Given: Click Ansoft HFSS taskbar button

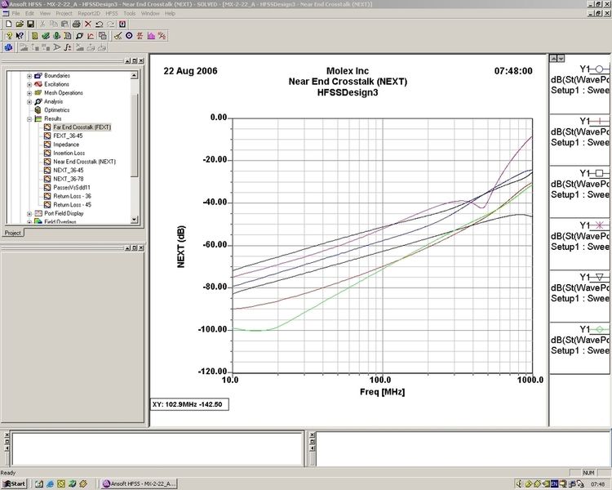Looking at the screenshot, I should [x=139, y=483].
